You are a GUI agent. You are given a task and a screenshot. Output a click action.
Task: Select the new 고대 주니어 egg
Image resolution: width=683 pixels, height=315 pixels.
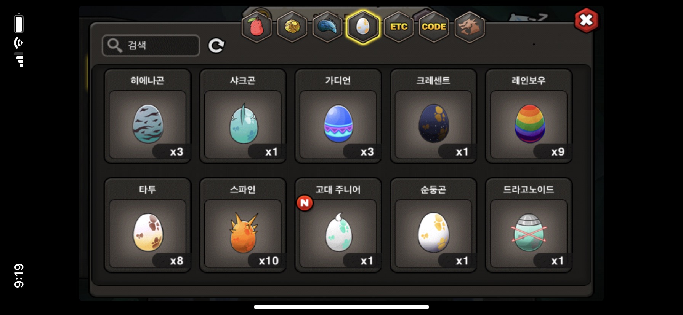pyautogui.click(x=338, y=225)
